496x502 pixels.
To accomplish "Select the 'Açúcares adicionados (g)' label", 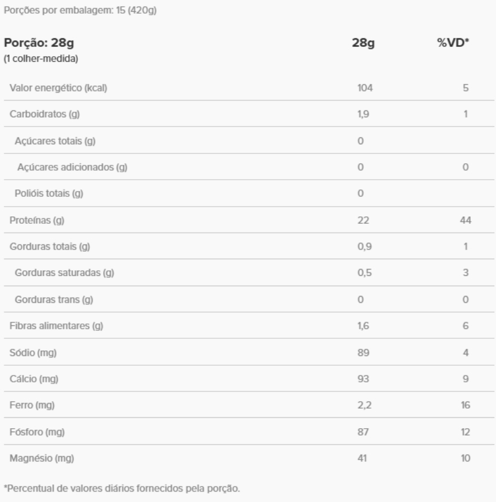I will point(72,167).
